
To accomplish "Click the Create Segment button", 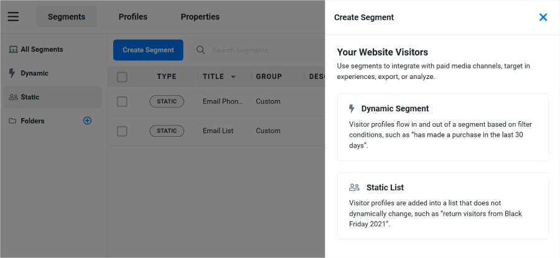I will [148, 50].
